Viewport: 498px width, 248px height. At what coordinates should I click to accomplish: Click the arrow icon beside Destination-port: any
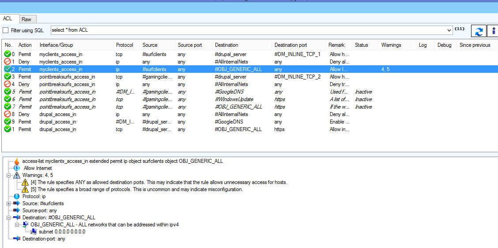click(x=17, y=238)
